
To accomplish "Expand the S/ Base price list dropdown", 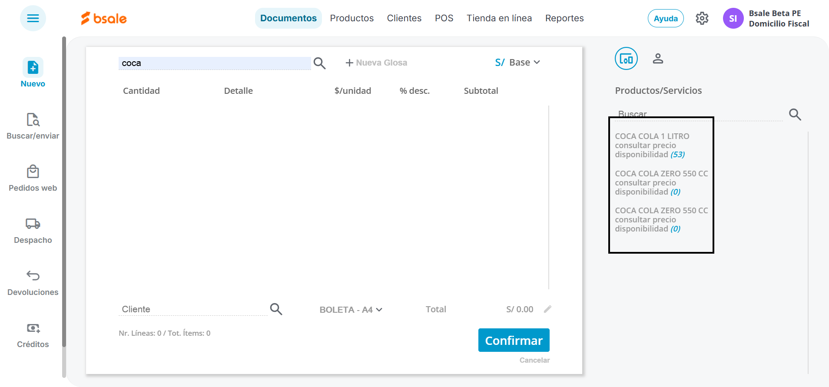I will click(517, 63).
